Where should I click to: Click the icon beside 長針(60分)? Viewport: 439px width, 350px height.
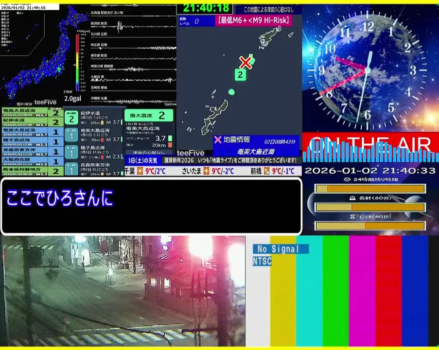(x=352, y=198)
